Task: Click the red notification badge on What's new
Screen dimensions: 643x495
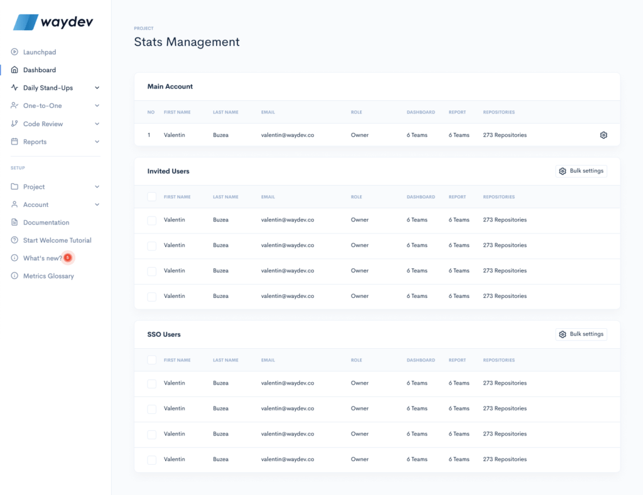Action: point(68,257)
